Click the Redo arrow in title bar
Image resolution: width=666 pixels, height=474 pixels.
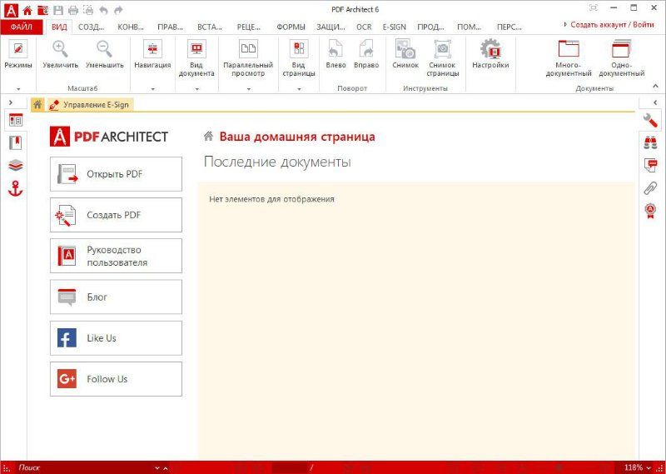point(118,10)
